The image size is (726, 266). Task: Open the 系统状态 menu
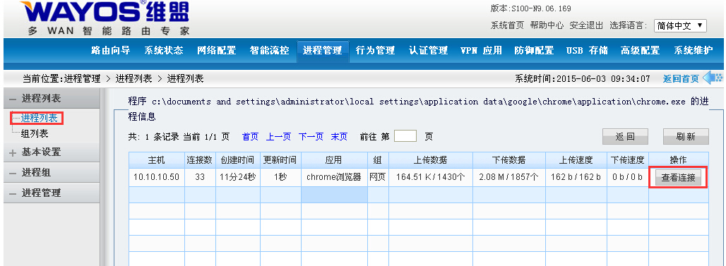point(163,50)
